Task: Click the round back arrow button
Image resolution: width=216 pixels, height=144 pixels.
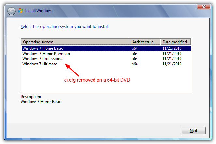Action: [x=12, y=11]
